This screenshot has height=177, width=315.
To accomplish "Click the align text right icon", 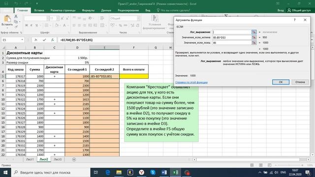I will [x=85, y=25].
